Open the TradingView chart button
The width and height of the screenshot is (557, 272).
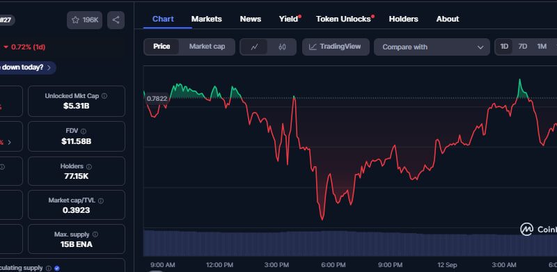coord(336,47)
